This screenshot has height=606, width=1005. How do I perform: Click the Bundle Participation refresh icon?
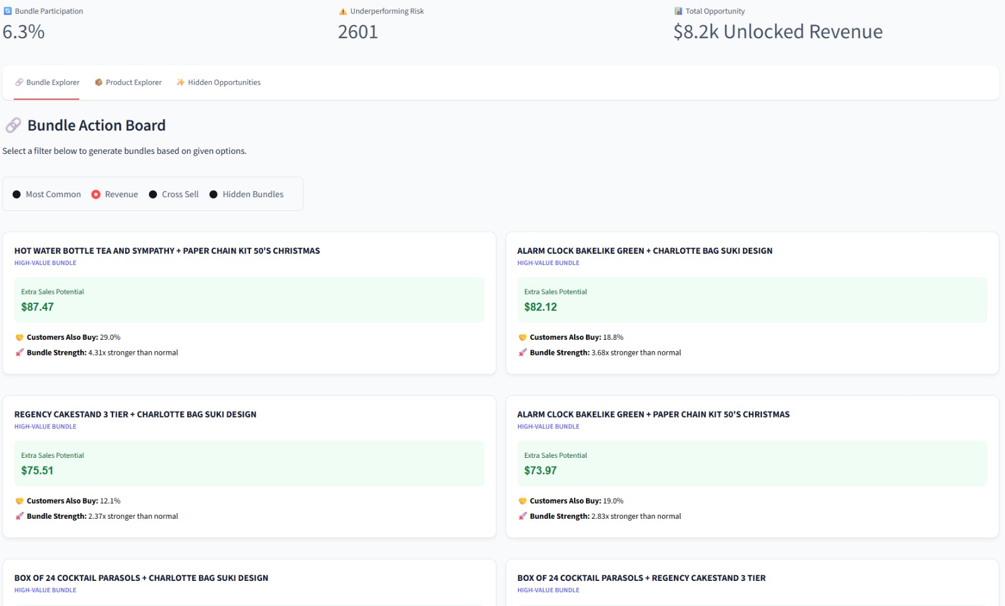click(8, 11)
